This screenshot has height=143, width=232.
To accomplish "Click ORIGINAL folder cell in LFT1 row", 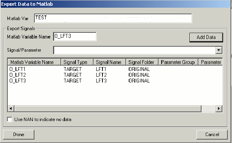I will 139,69.
